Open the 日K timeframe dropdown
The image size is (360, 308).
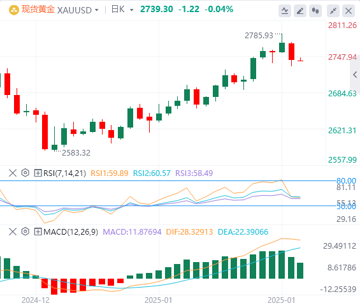click(131, 10)
